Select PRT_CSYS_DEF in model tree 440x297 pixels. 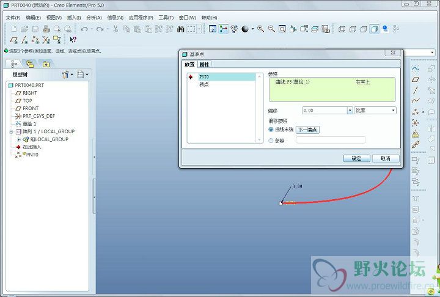click(38, 116)
